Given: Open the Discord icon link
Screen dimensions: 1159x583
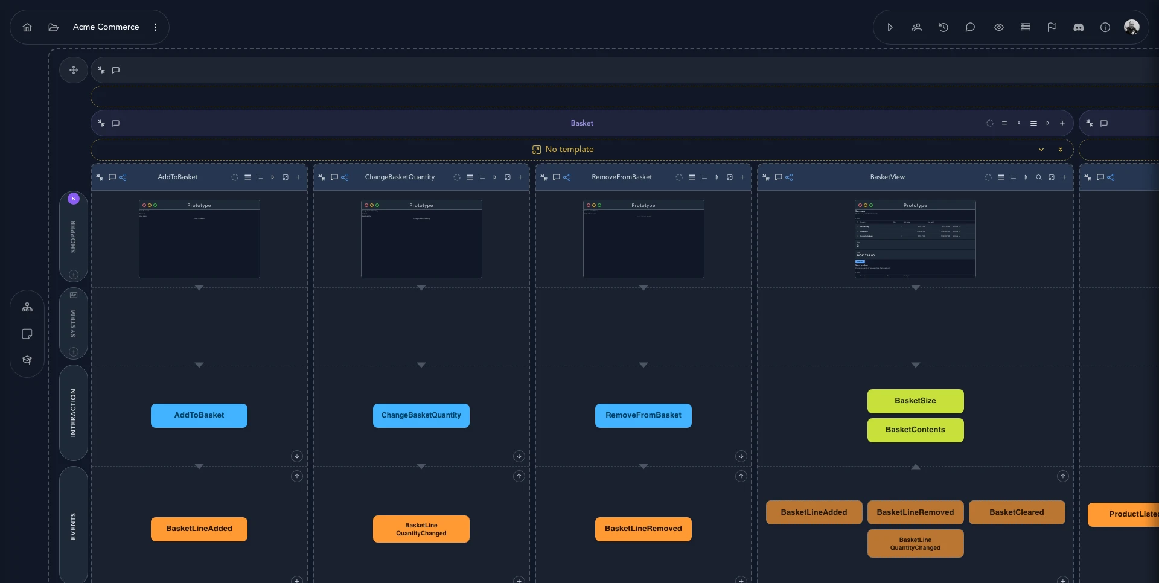Looking at the screenshot, I should [x=1079, y=27].
